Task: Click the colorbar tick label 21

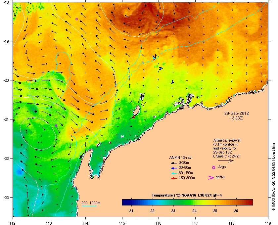Action: pos(131,211)
